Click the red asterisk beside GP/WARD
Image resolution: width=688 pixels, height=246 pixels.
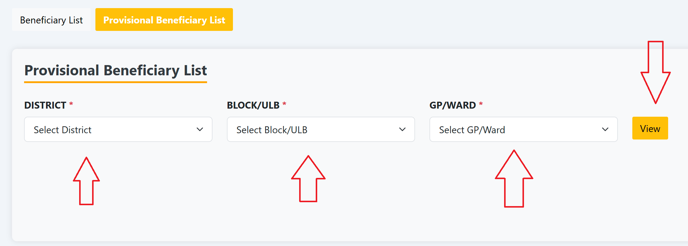(481, 104)
